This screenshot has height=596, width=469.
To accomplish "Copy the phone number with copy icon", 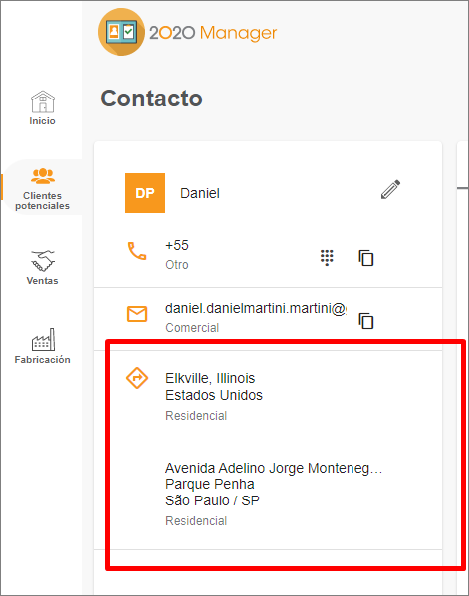I will click(x=365, y=258).
